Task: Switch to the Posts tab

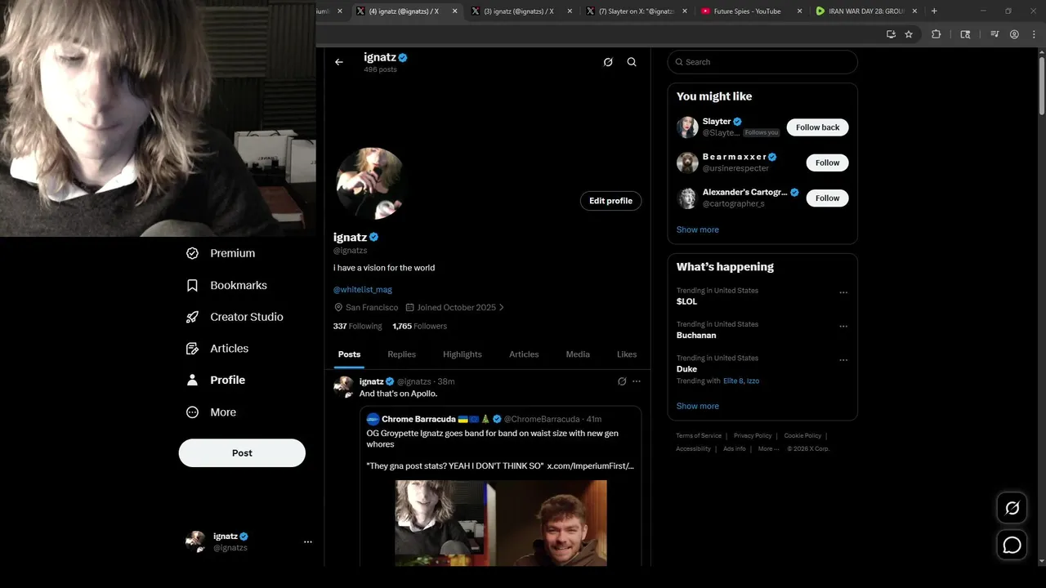Action: 349,354
